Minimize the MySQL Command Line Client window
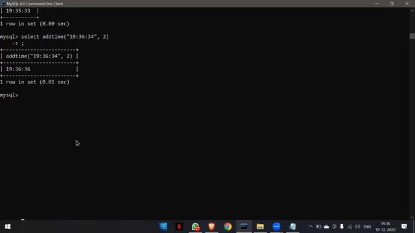415x233 pixels. click(x=377, y=4)
